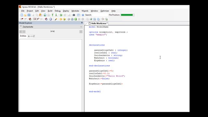
Task: Open the View menu
Action: 43,11
